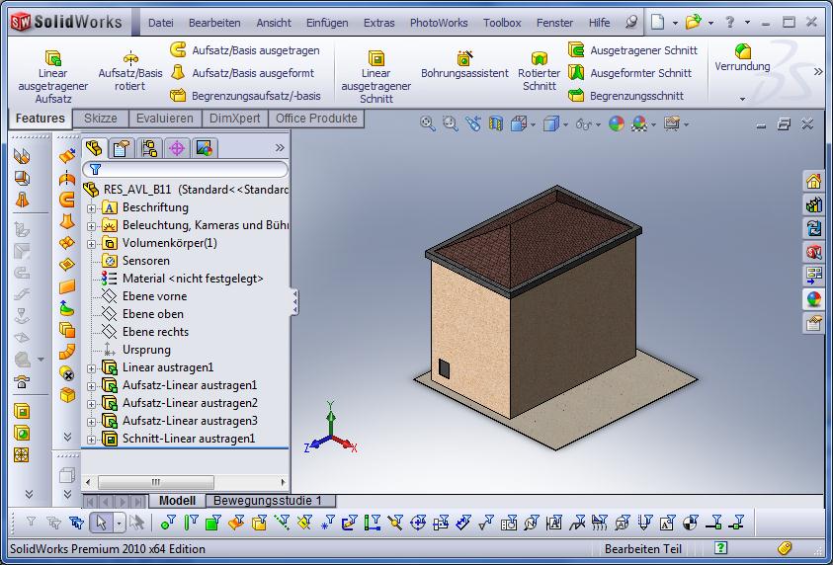Select the Rotierter Schnitt tool
This screenshot has width=833, height=565.
539,71
